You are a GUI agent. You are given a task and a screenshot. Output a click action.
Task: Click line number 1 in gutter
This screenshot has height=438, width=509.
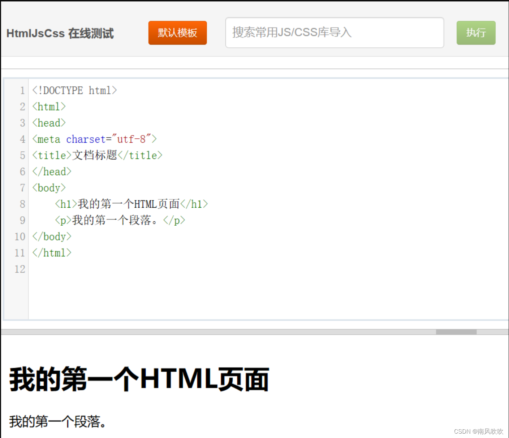(x=22, y=90)
